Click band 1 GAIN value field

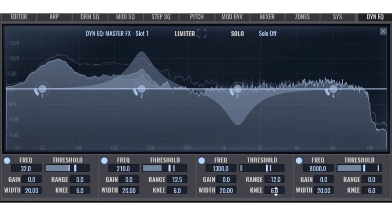(31, 180)
